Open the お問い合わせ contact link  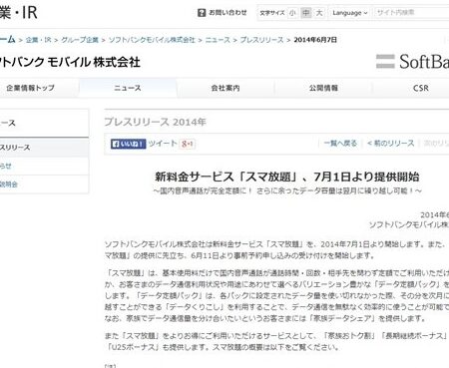click(227, 13)
